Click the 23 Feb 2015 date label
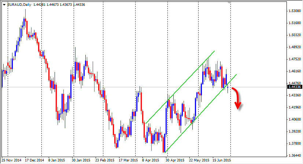303x164 pixels. tap(105, 160)
